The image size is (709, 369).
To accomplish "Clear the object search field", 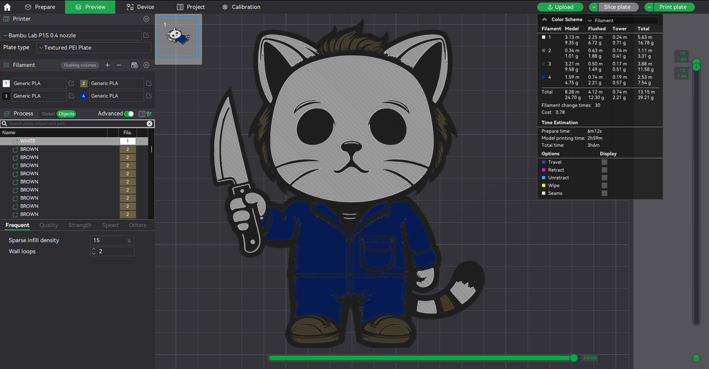I will coord(150,123).
